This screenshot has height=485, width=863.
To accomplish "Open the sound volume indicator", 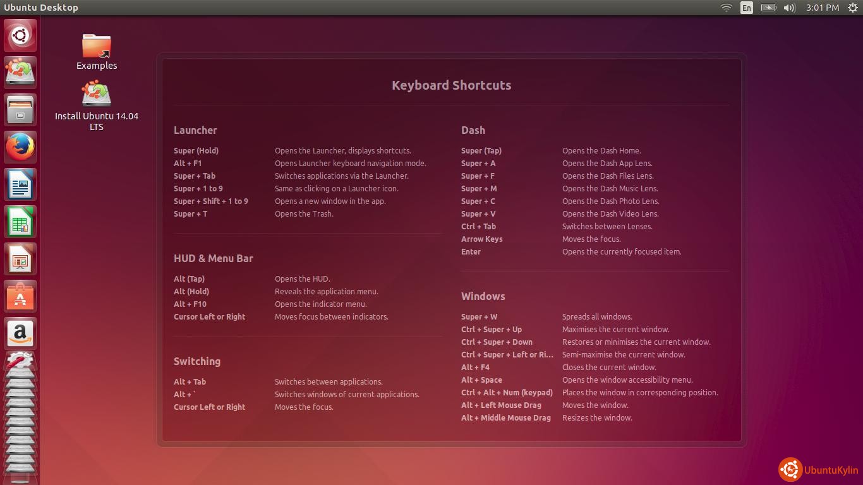I will 789,8.
